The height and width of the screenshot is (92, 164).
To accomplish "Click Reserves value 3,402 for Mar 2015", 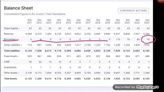I will tap(68, 34).
